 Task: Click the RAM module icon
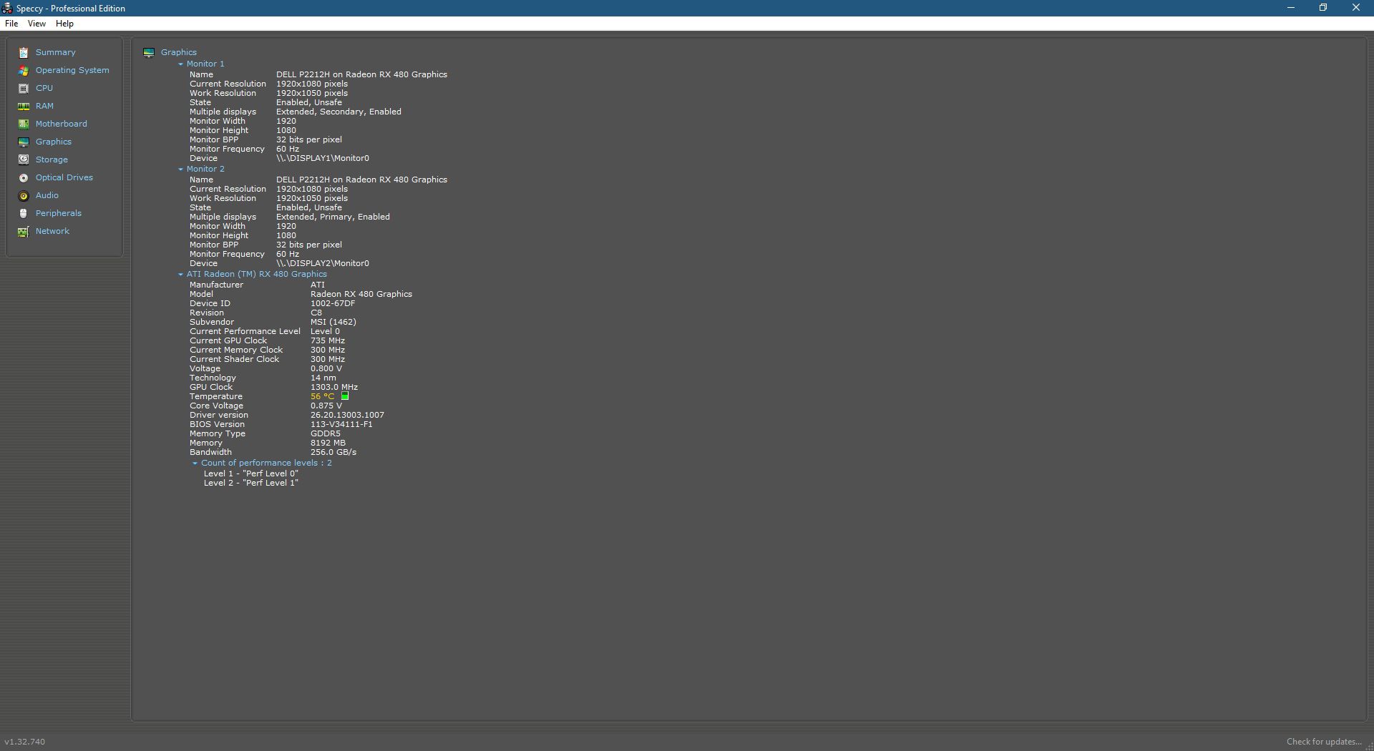pos(24,107)
